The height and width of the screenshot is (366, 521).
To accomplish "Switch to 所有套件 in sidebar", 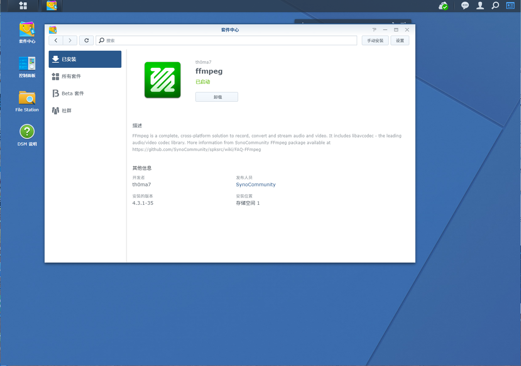I will (85, 76).
